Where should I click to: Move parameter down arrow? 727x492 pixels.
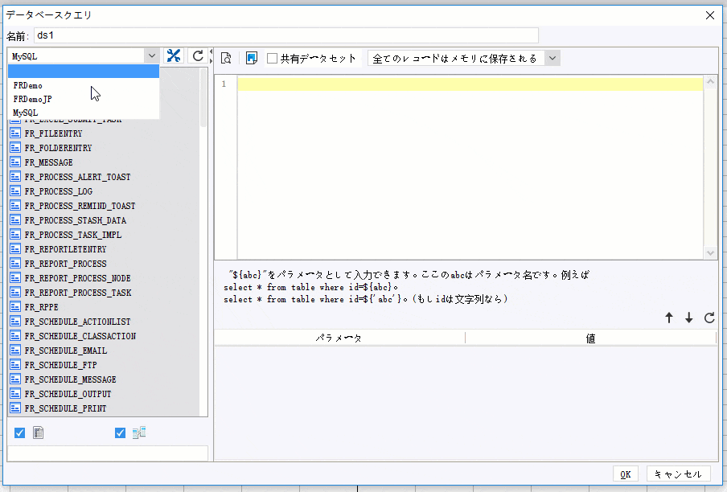click(x=689, y=318)
